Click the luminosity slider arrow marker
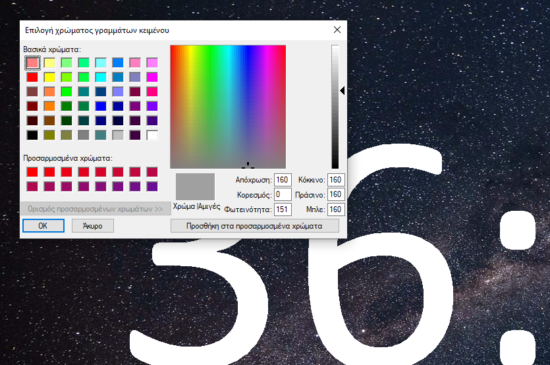Screen dimensions: 550x365 343,91
